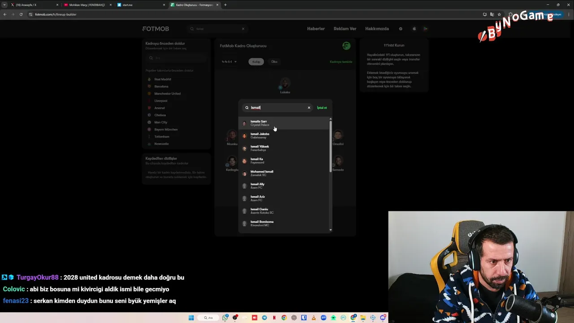Switch to the Kulüp toggle
Image resolution: width=574 pixels, height=323 pixels.
coord(256,61)
